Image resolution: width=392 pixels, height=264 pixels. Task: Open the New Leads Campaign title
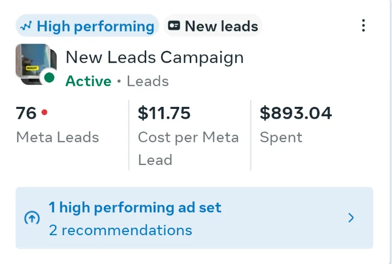[x=155, y=58]
